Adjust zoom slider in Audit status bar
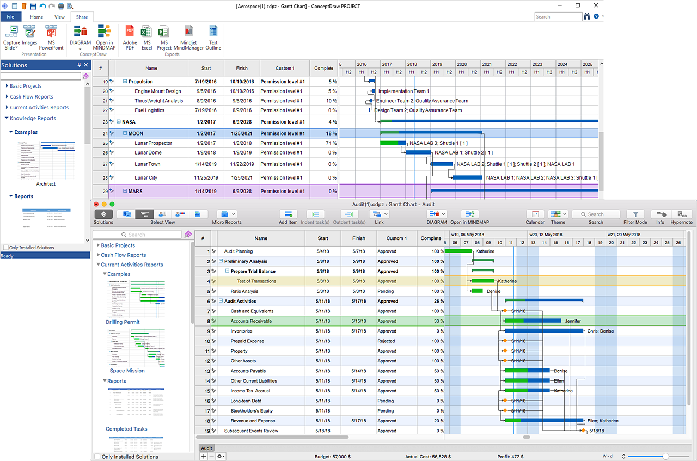Screen dimensions: 697x461 pos(665,456)
